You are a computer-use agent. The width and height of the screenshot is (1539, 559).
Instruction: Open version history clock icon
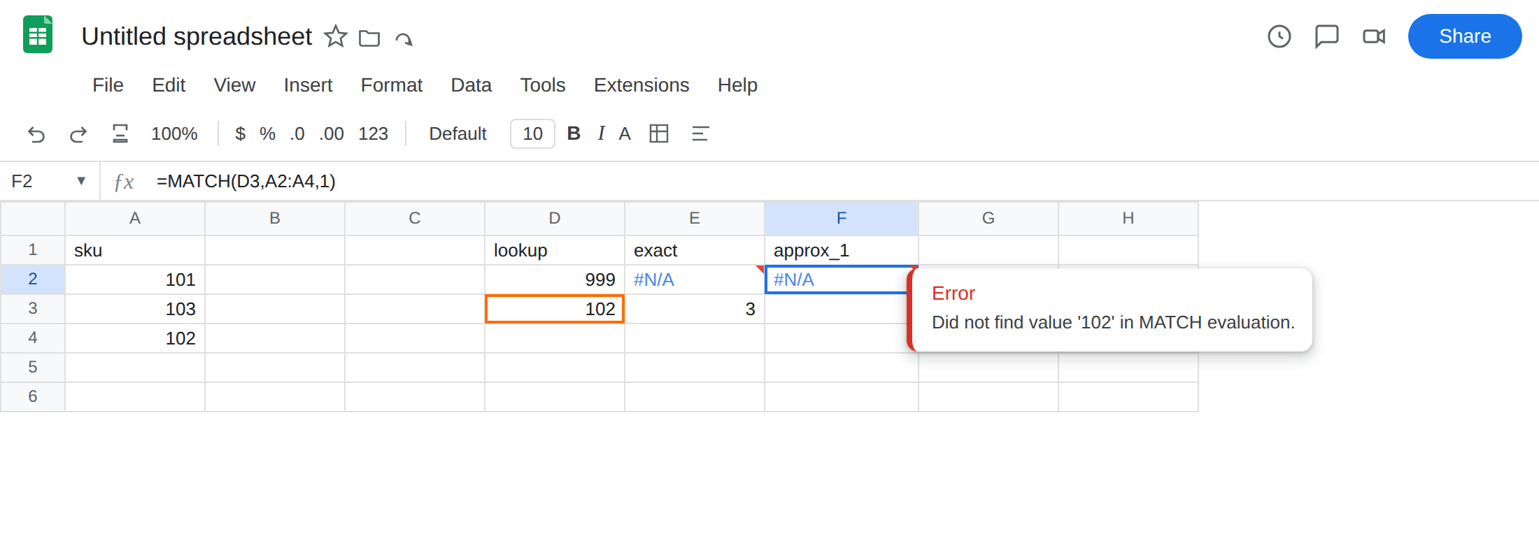pyautogui.click(x=1279, y=36)
